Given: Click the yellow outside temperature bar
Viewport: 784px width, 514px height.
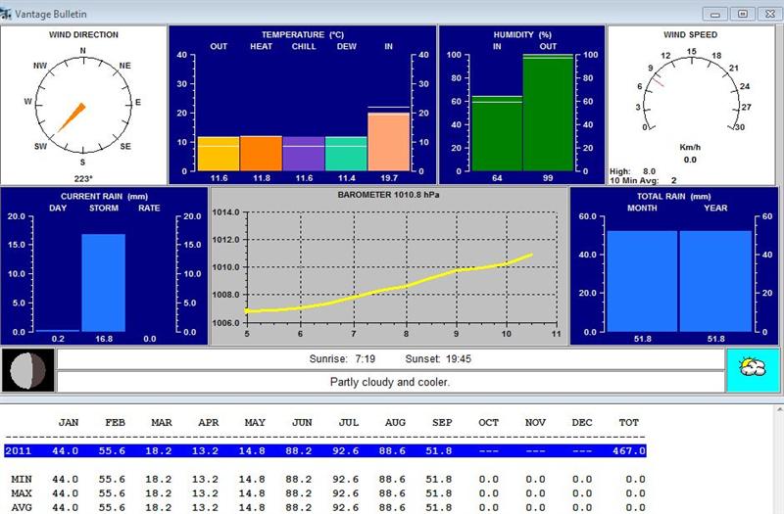Looking at the screenshot, I should [219, 153].
